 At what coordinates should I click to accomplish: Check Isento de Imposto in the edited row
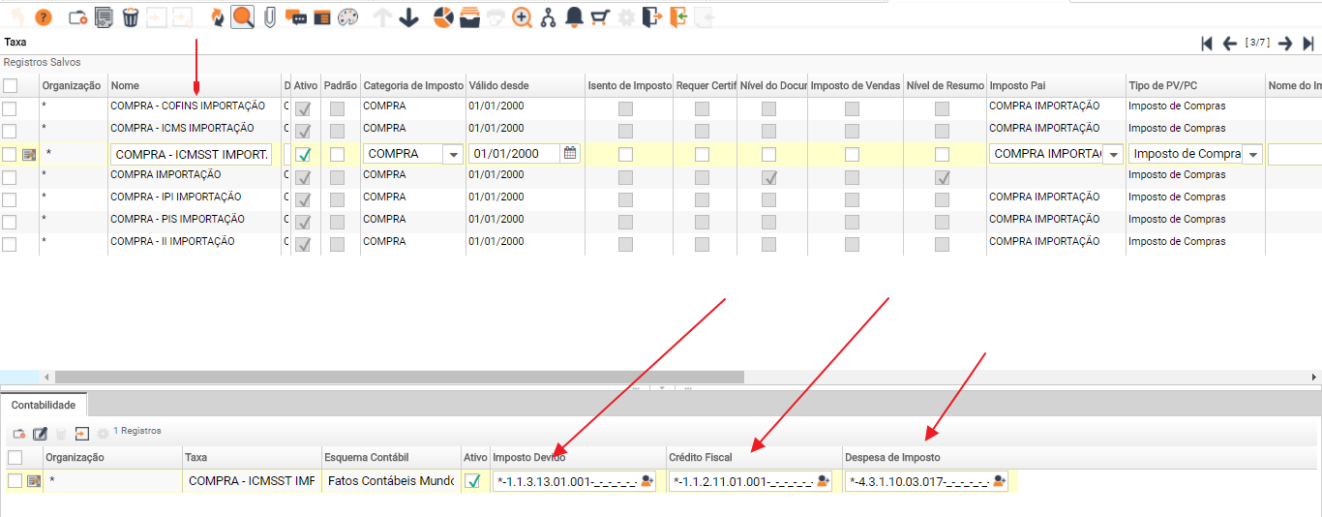click(x=625, y=154)
